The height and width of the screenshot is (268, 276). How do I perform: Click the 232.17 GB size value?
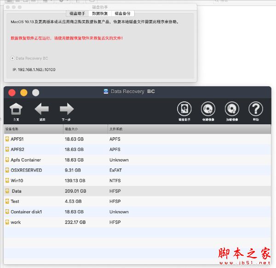[x=75, y=222]
